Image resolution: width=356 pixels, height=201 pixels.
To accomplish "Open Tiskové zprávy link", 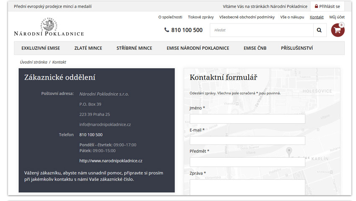I will tap(201, 17).
